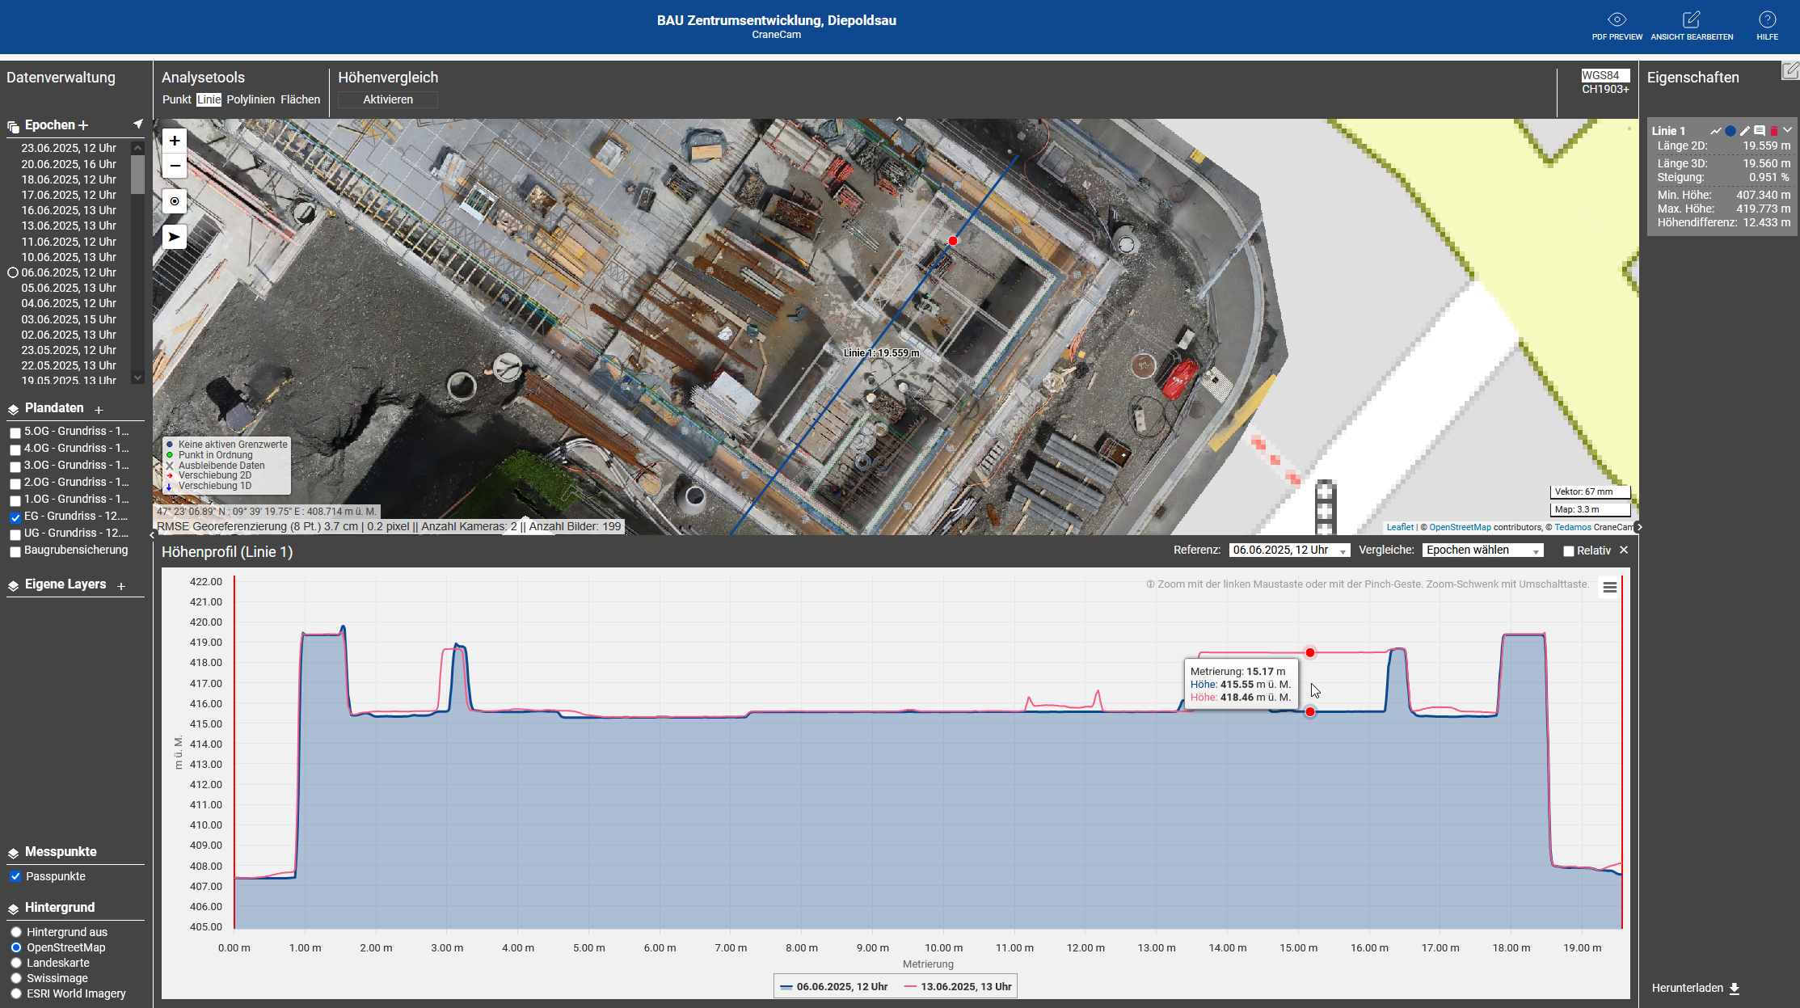Enable the Relativ checkbox
Viewport: 1800px width, 1008px height.
1569,551
